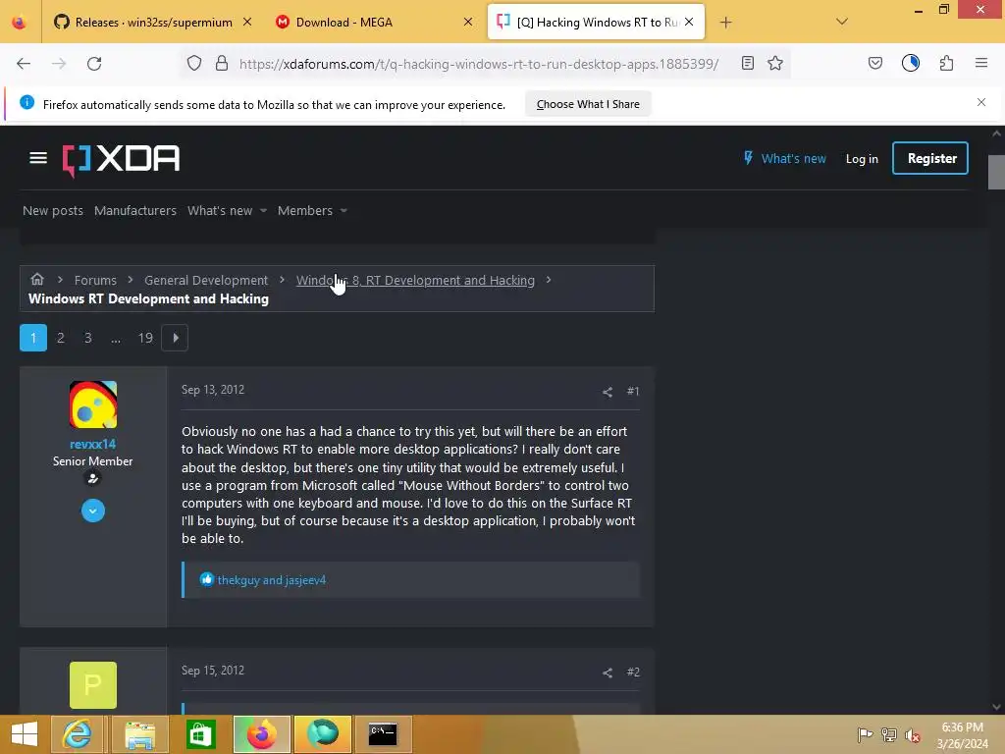
Task: Close the Releases supermium tab
Action: pyautogui.click(x=247, y=22)
